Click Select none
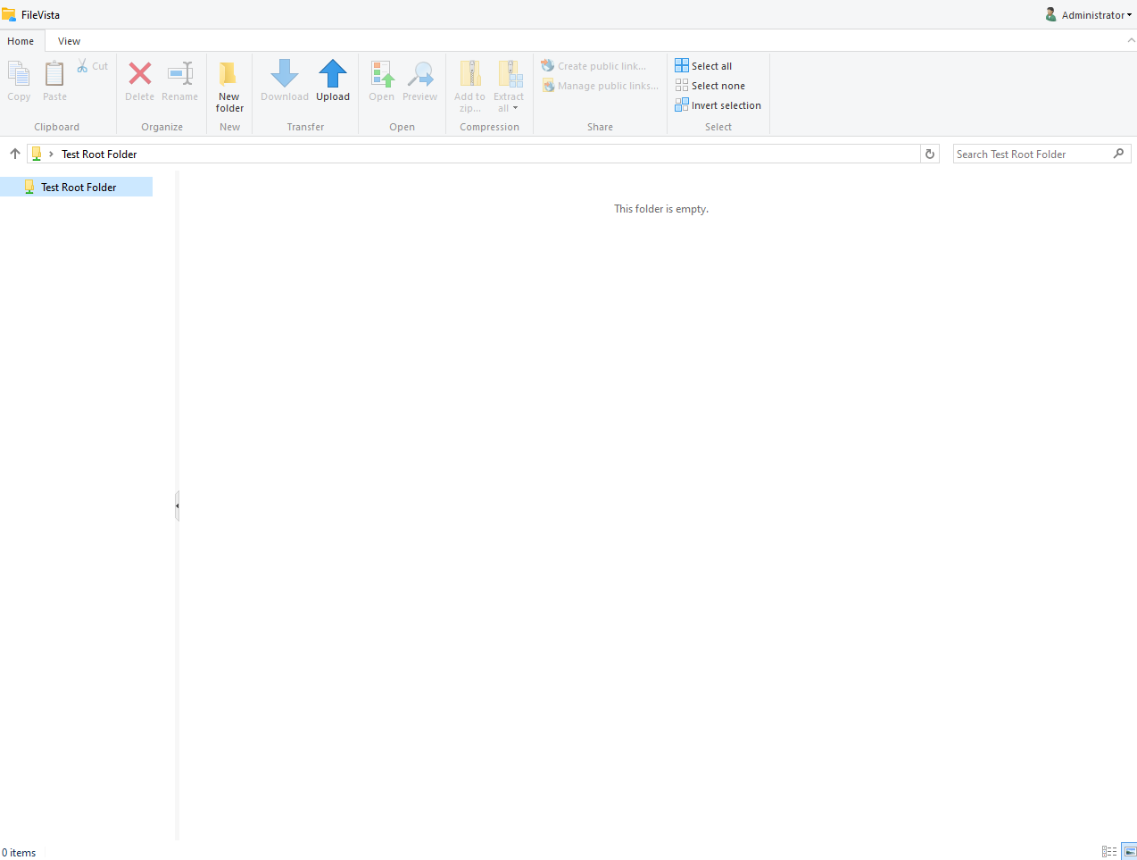The width and height of the screenshot is (1137, 860). pos(710,86)
